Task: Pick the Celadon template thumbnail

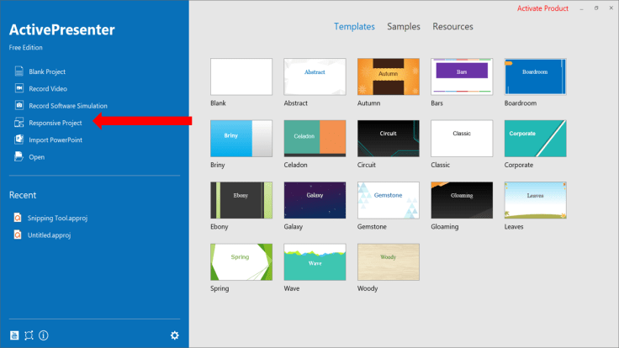Action: click(315, 139)
